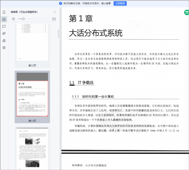Click the 第12页 page label
The image size is (189, 170).
[x=32, y=66]
